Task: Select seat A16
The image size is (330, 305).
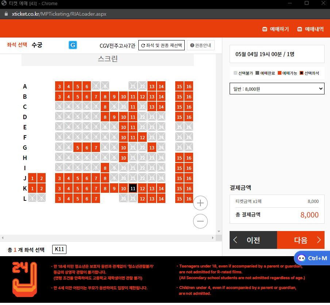Action: pyautogui.click(x=189, y=86)
